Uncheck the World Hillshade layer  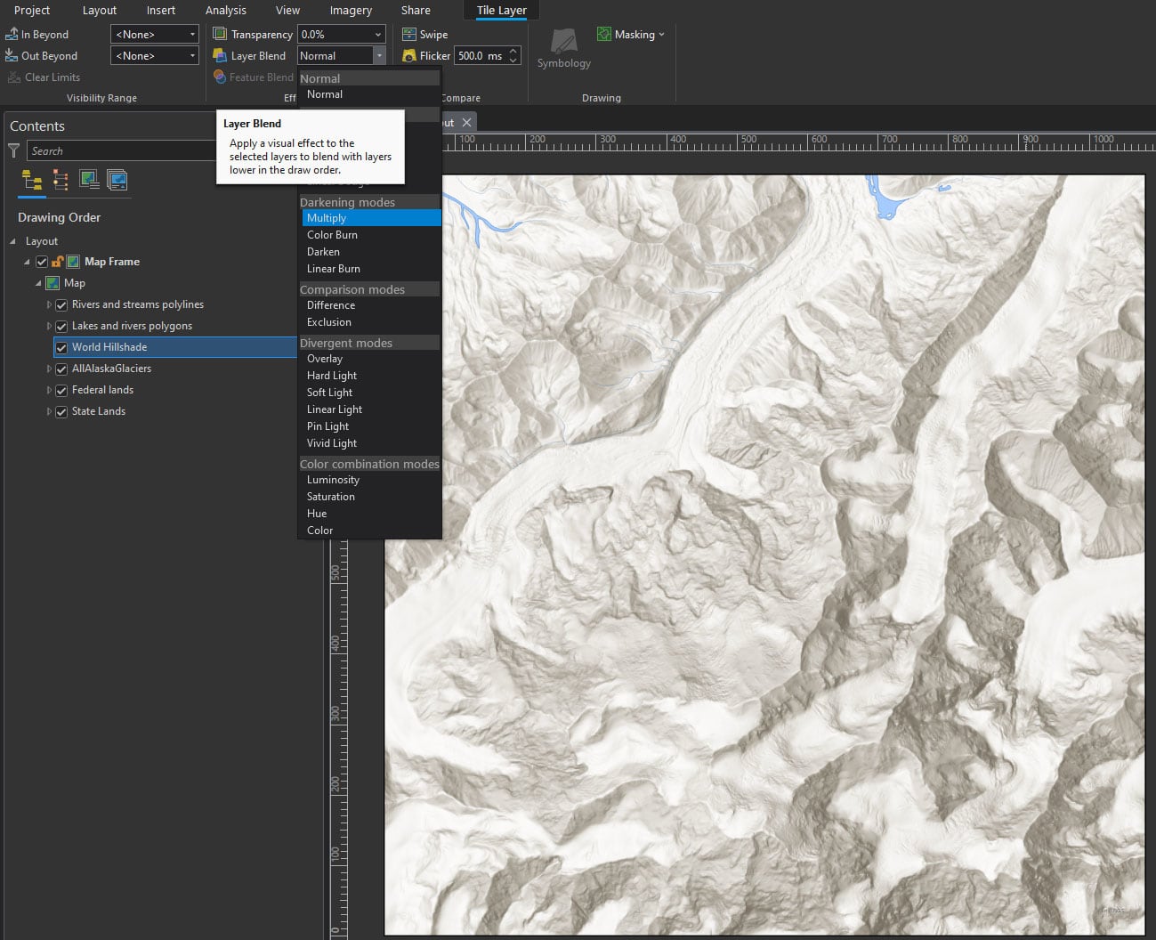(61, 347)
